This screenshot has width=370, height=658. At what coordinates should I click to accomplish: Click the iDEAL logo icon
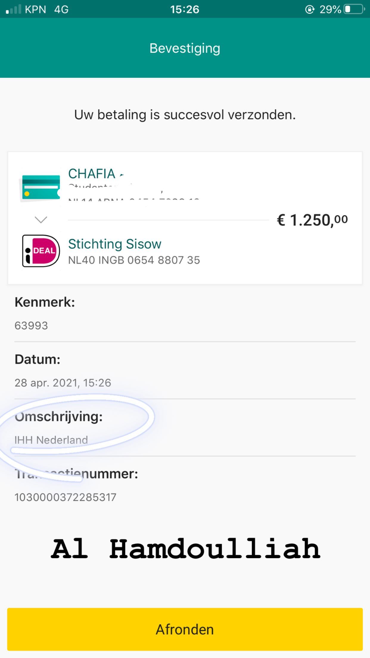pos(41,251)
